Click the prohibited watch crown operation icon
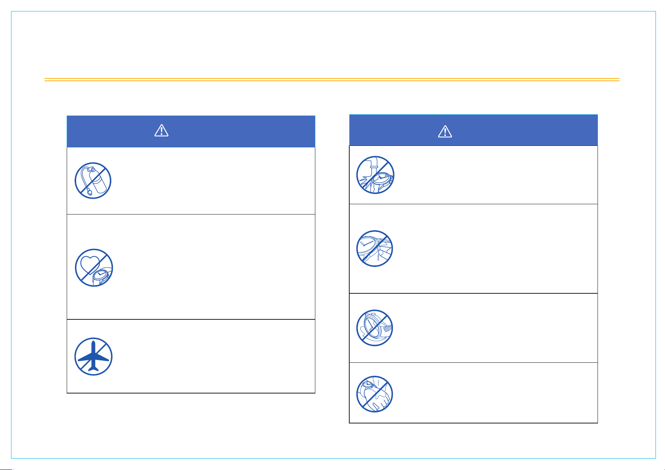665x470 pixels. (x=375, y=248)
